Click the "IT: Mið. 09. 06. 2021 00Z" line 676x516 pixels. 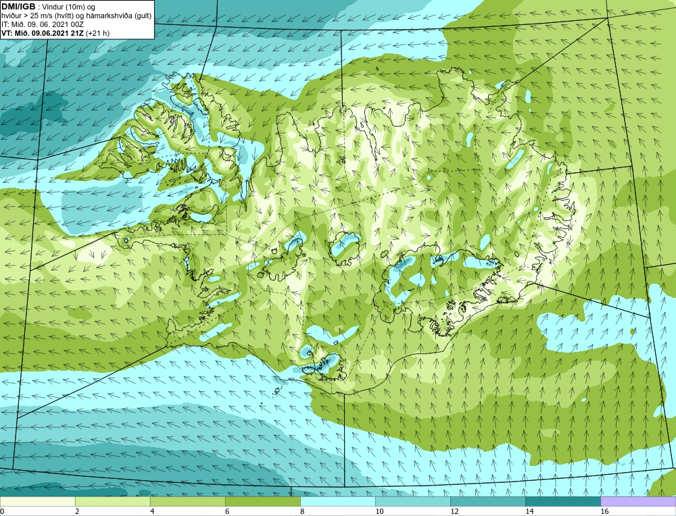(x=42, y=24)
